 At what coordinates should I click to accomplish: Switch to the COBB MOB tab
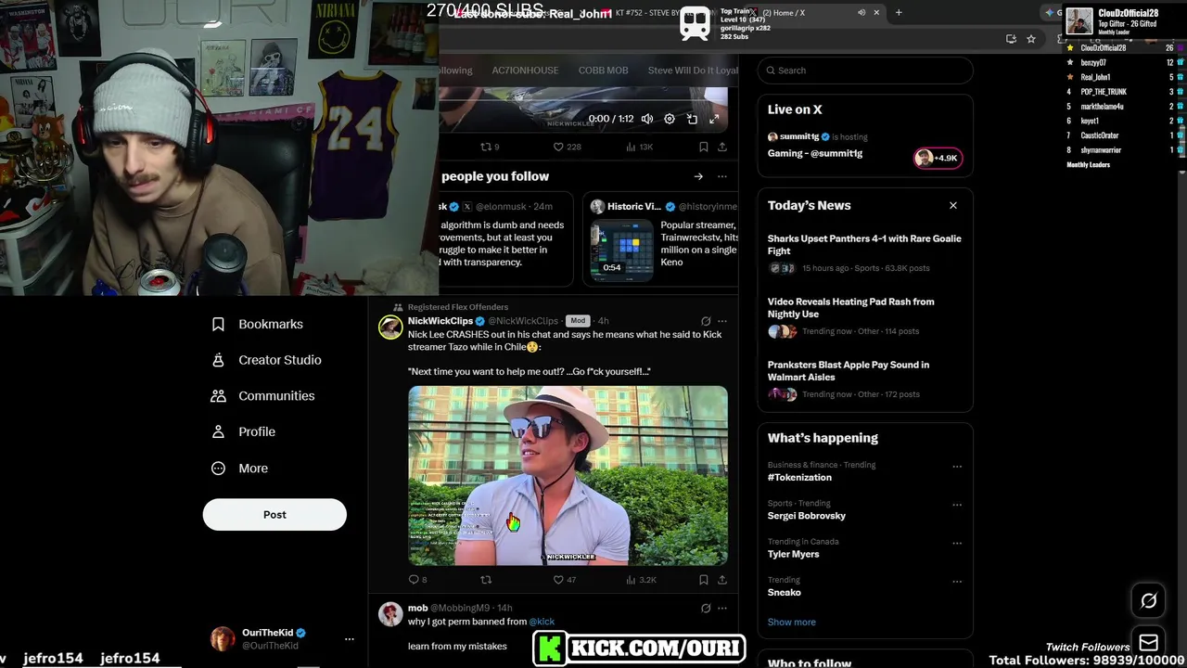point(603,71)
